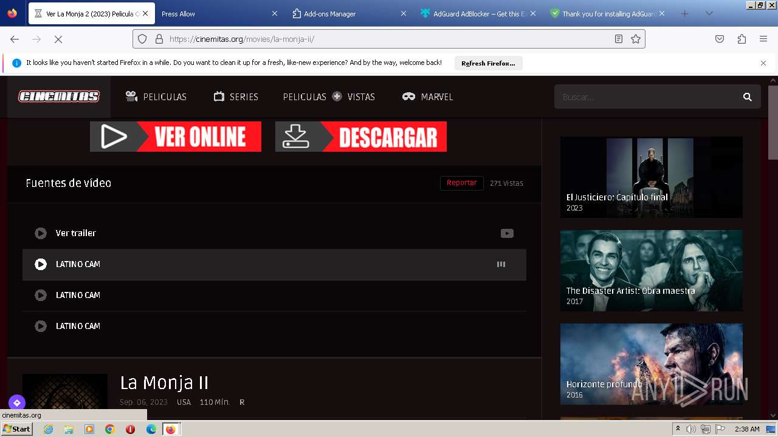The width and height of the screenshot is (778, 437).
Task: Click the Firefox taskbar button
Action: [171, 429]
